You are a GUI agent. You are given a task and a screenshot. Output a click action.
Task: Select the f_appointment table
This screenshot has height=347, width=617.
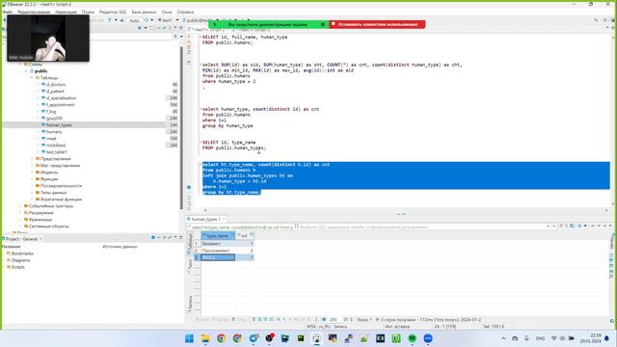coord(60,105)
